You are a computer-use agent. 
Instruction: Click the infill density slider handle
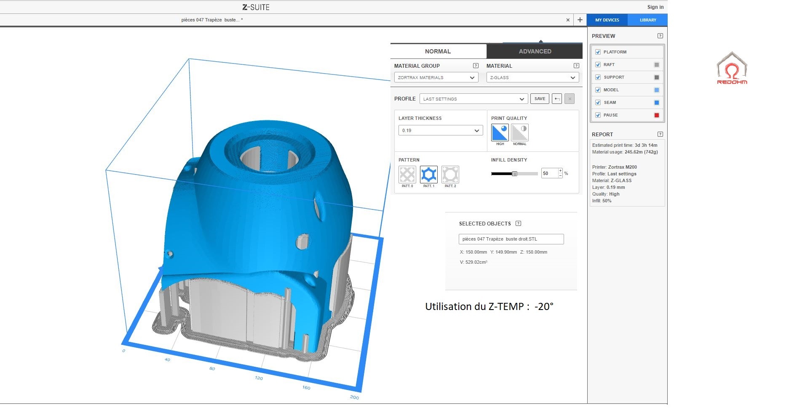[514, 174]
